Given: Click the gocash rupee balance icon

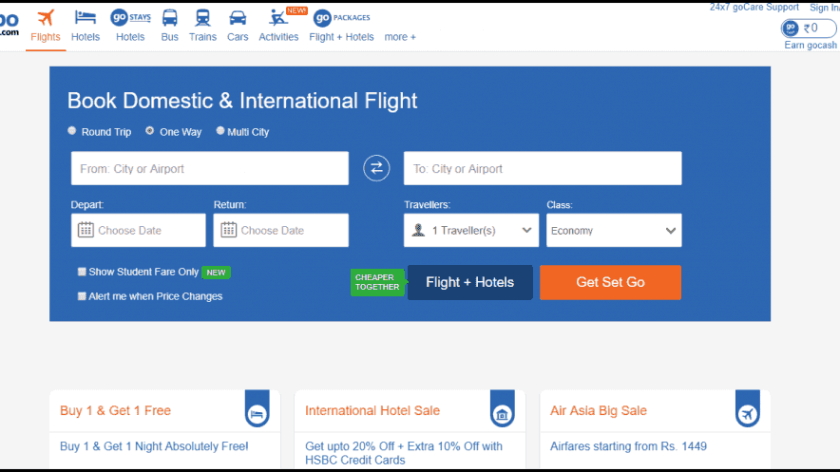Looking at the screenshot, I should tap(791, 28).
